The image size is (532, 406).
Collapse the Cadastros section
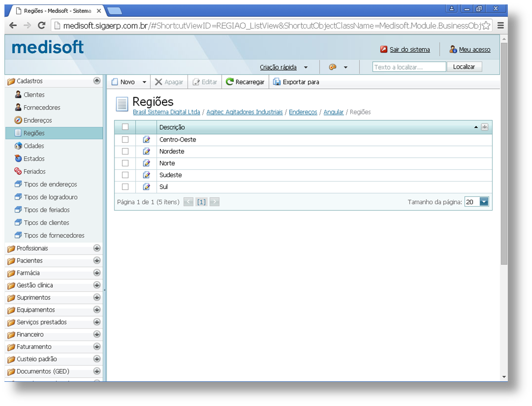click(x=97, y=81)
